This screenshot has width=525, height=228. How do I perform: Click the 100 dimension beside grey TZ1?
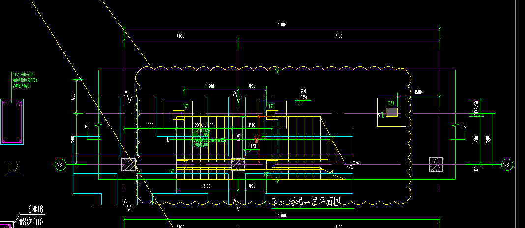(379, 115)
